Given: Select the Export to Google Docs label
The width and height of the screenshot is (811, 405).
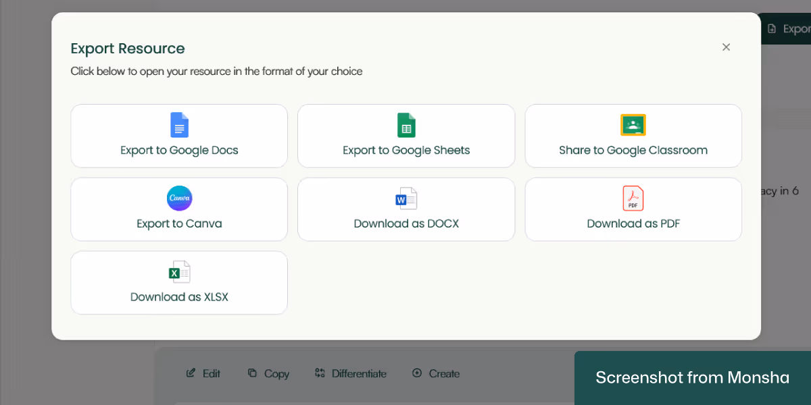Looking at the screenshot, I should click(x=179, y=150).
